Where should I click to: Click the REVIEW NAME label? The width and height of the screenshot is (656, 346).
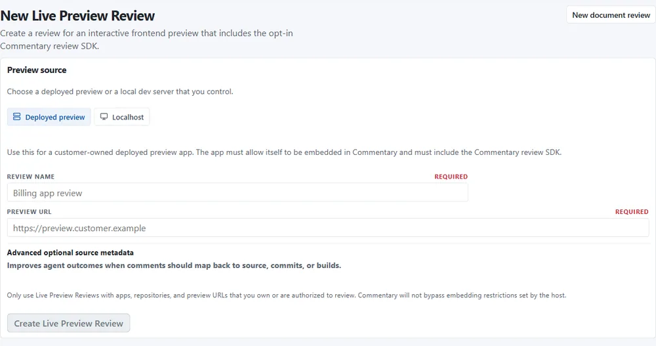(31, 177)
